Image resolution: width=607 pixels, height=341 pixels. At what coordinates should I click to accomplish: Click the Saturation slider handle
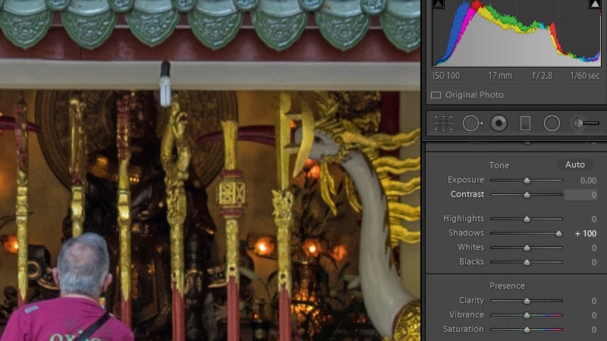click(527, 330)
